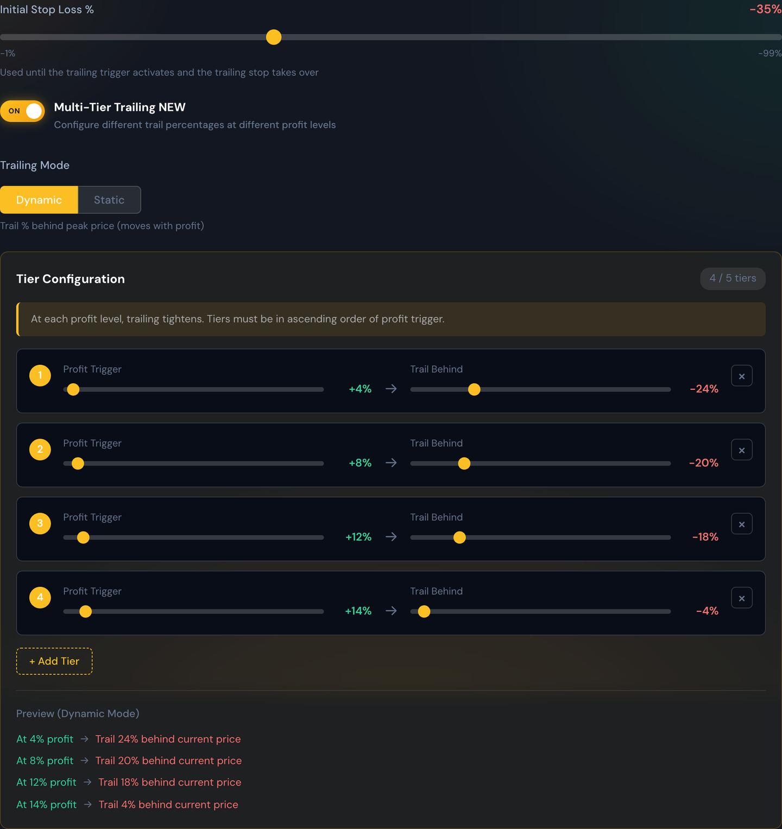Remove tier 1 with its X button

coord(741,376)
